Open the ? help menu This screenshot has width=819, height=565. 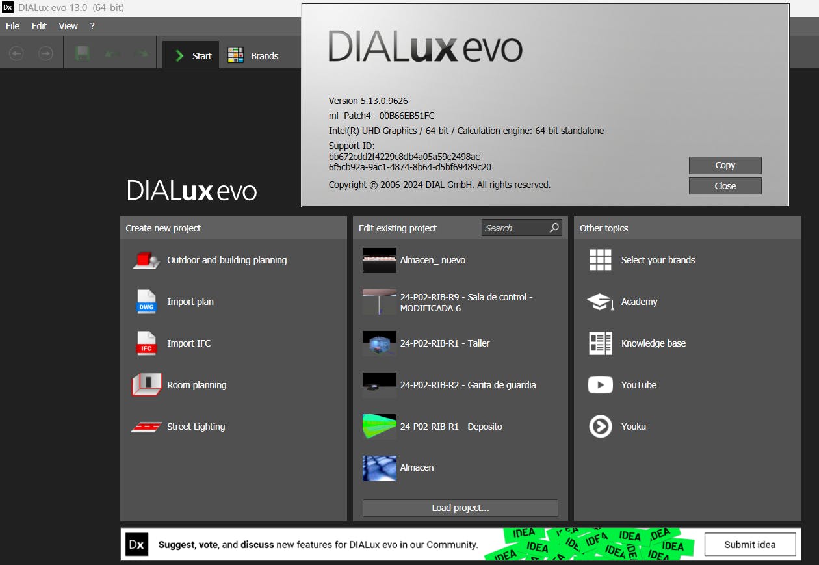pos(92,26)
